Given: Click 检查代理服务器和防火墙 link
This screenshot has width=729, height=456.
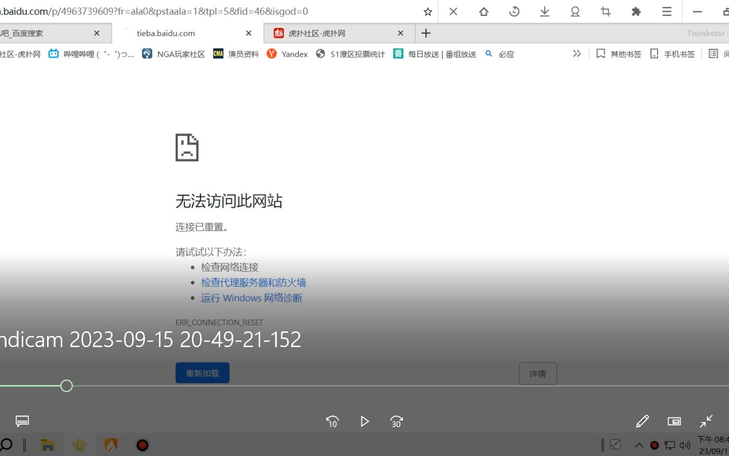Looking at the screenshot, I should 253,283.
